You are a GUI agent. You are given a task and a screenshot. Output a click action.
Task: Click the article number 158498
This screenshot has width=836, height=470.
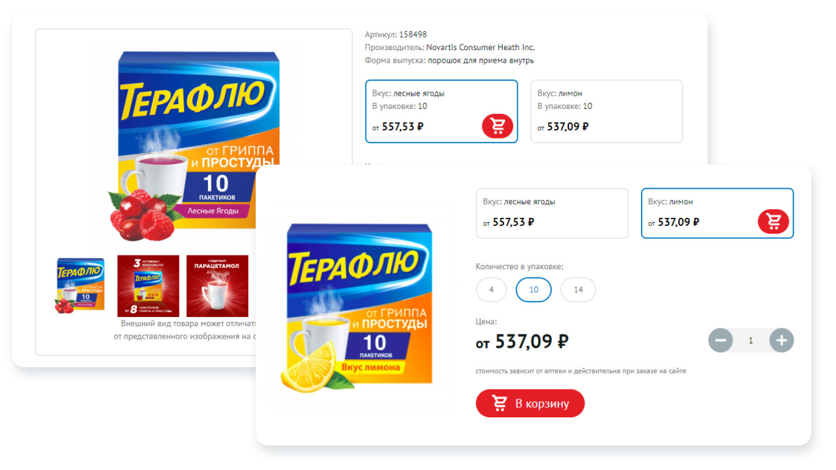coord(413,34)
